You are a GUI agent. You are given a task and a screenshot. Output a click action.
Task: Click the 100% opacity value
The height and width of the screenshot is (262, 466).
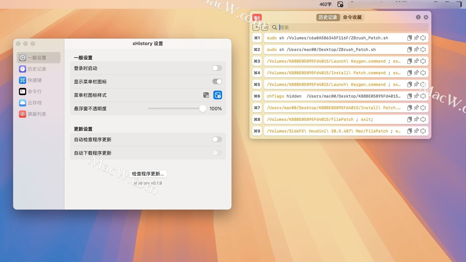[x=215, y=109]
